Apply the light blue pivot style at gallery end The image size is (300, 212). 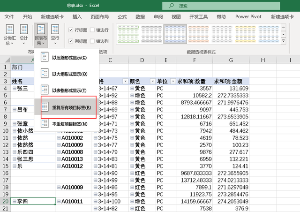(269, 34)
